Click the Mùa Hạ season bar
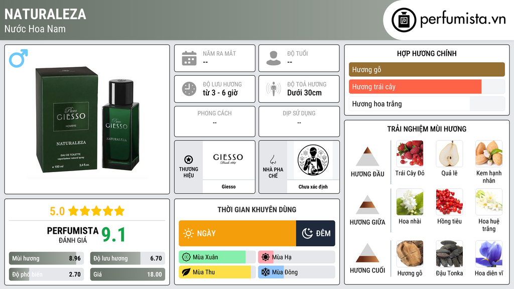 [296, 257]
